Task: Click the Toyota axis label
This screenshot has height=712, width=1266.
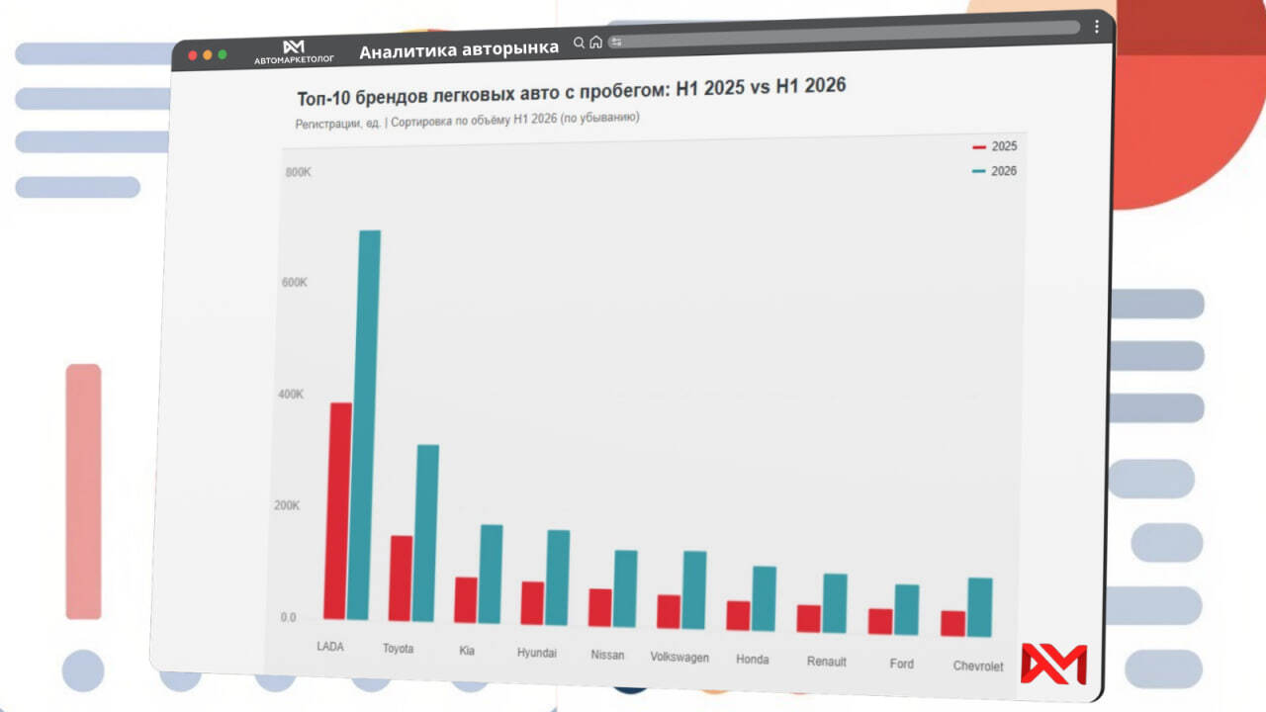Action: (398, 649)
